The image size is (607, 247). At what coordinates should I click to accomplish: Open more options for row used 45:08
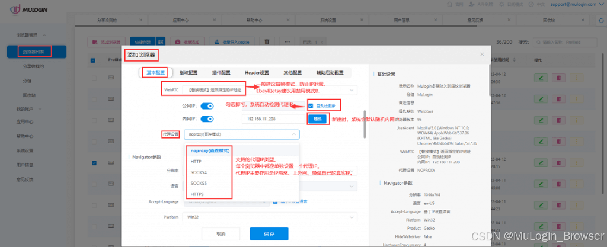[x=577, y=184]
